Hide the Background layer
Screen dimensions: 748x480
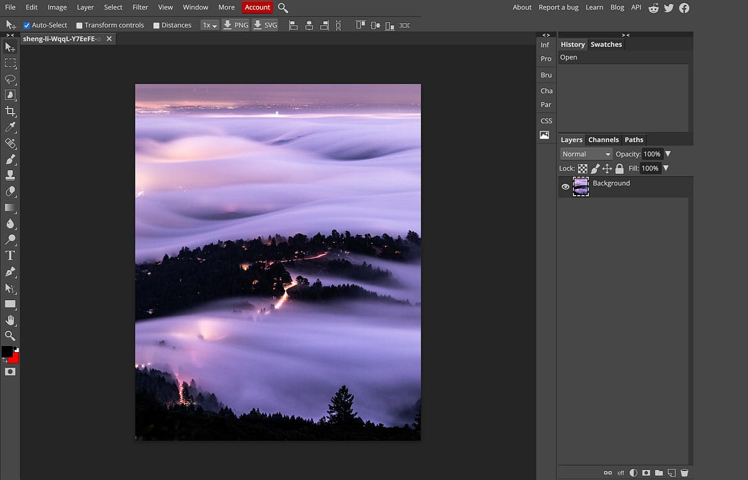(565, 186)
